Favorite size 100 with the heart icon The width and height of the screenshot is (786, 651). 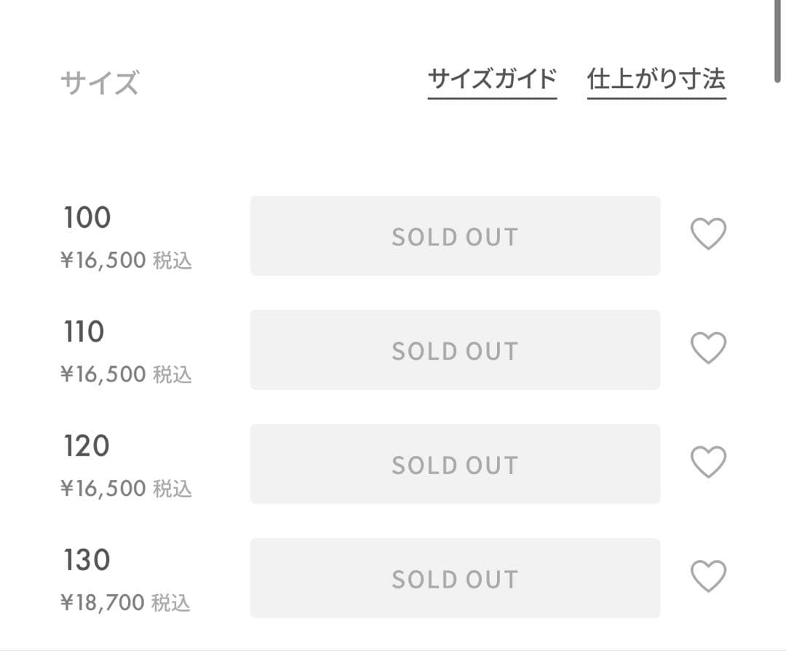(707, 234)
